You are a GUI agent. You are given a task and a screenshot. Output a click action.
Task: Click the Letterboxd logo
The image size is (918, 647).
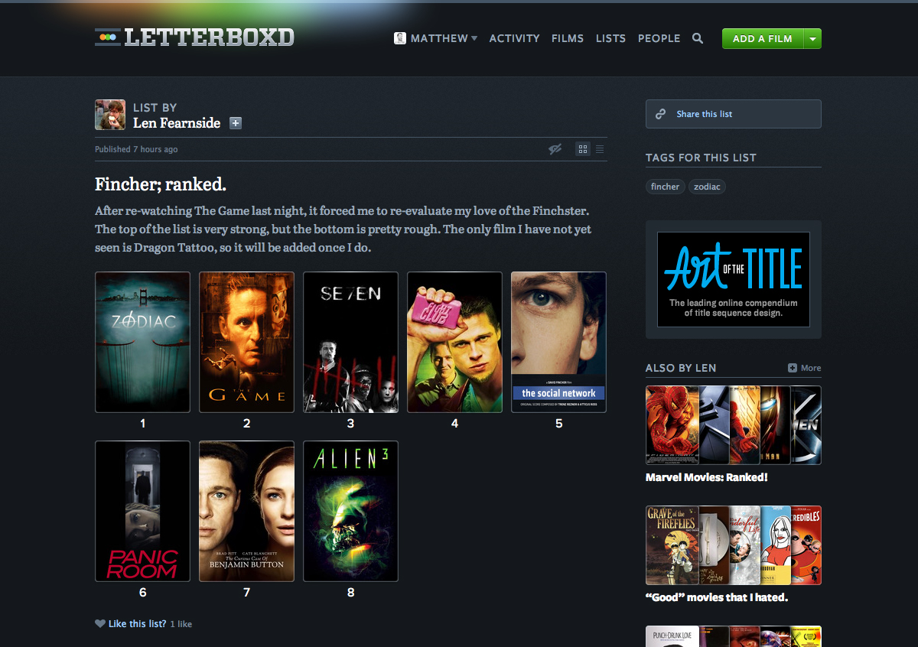[x=194, y=37]
